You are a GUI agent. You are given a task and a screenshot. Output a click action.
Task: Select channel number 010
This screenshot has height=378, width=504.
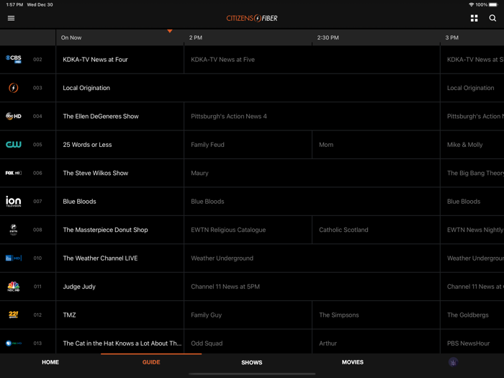coord(37,258)
